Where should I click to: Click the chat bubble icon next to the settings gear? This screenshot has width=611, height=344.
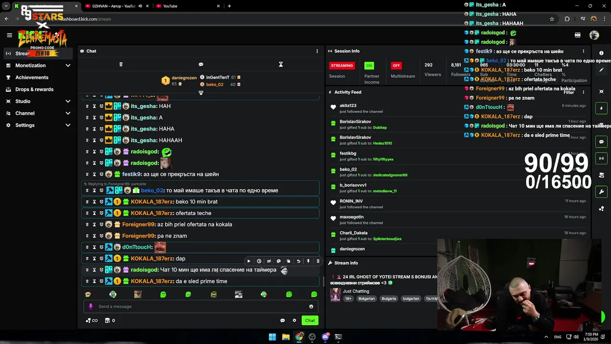point(283,321)
